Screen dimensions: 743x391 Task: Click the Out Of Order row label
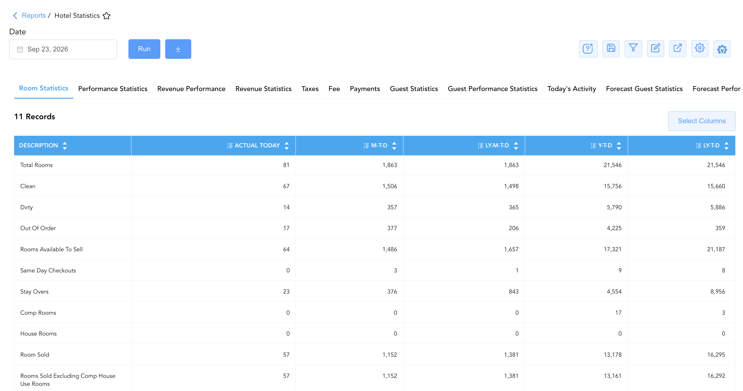point(38,228)
